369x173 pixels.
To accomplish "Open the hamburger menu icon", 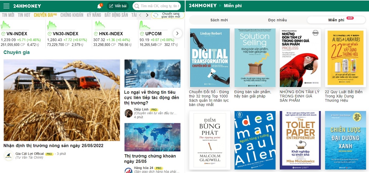I will pos(6,6).
